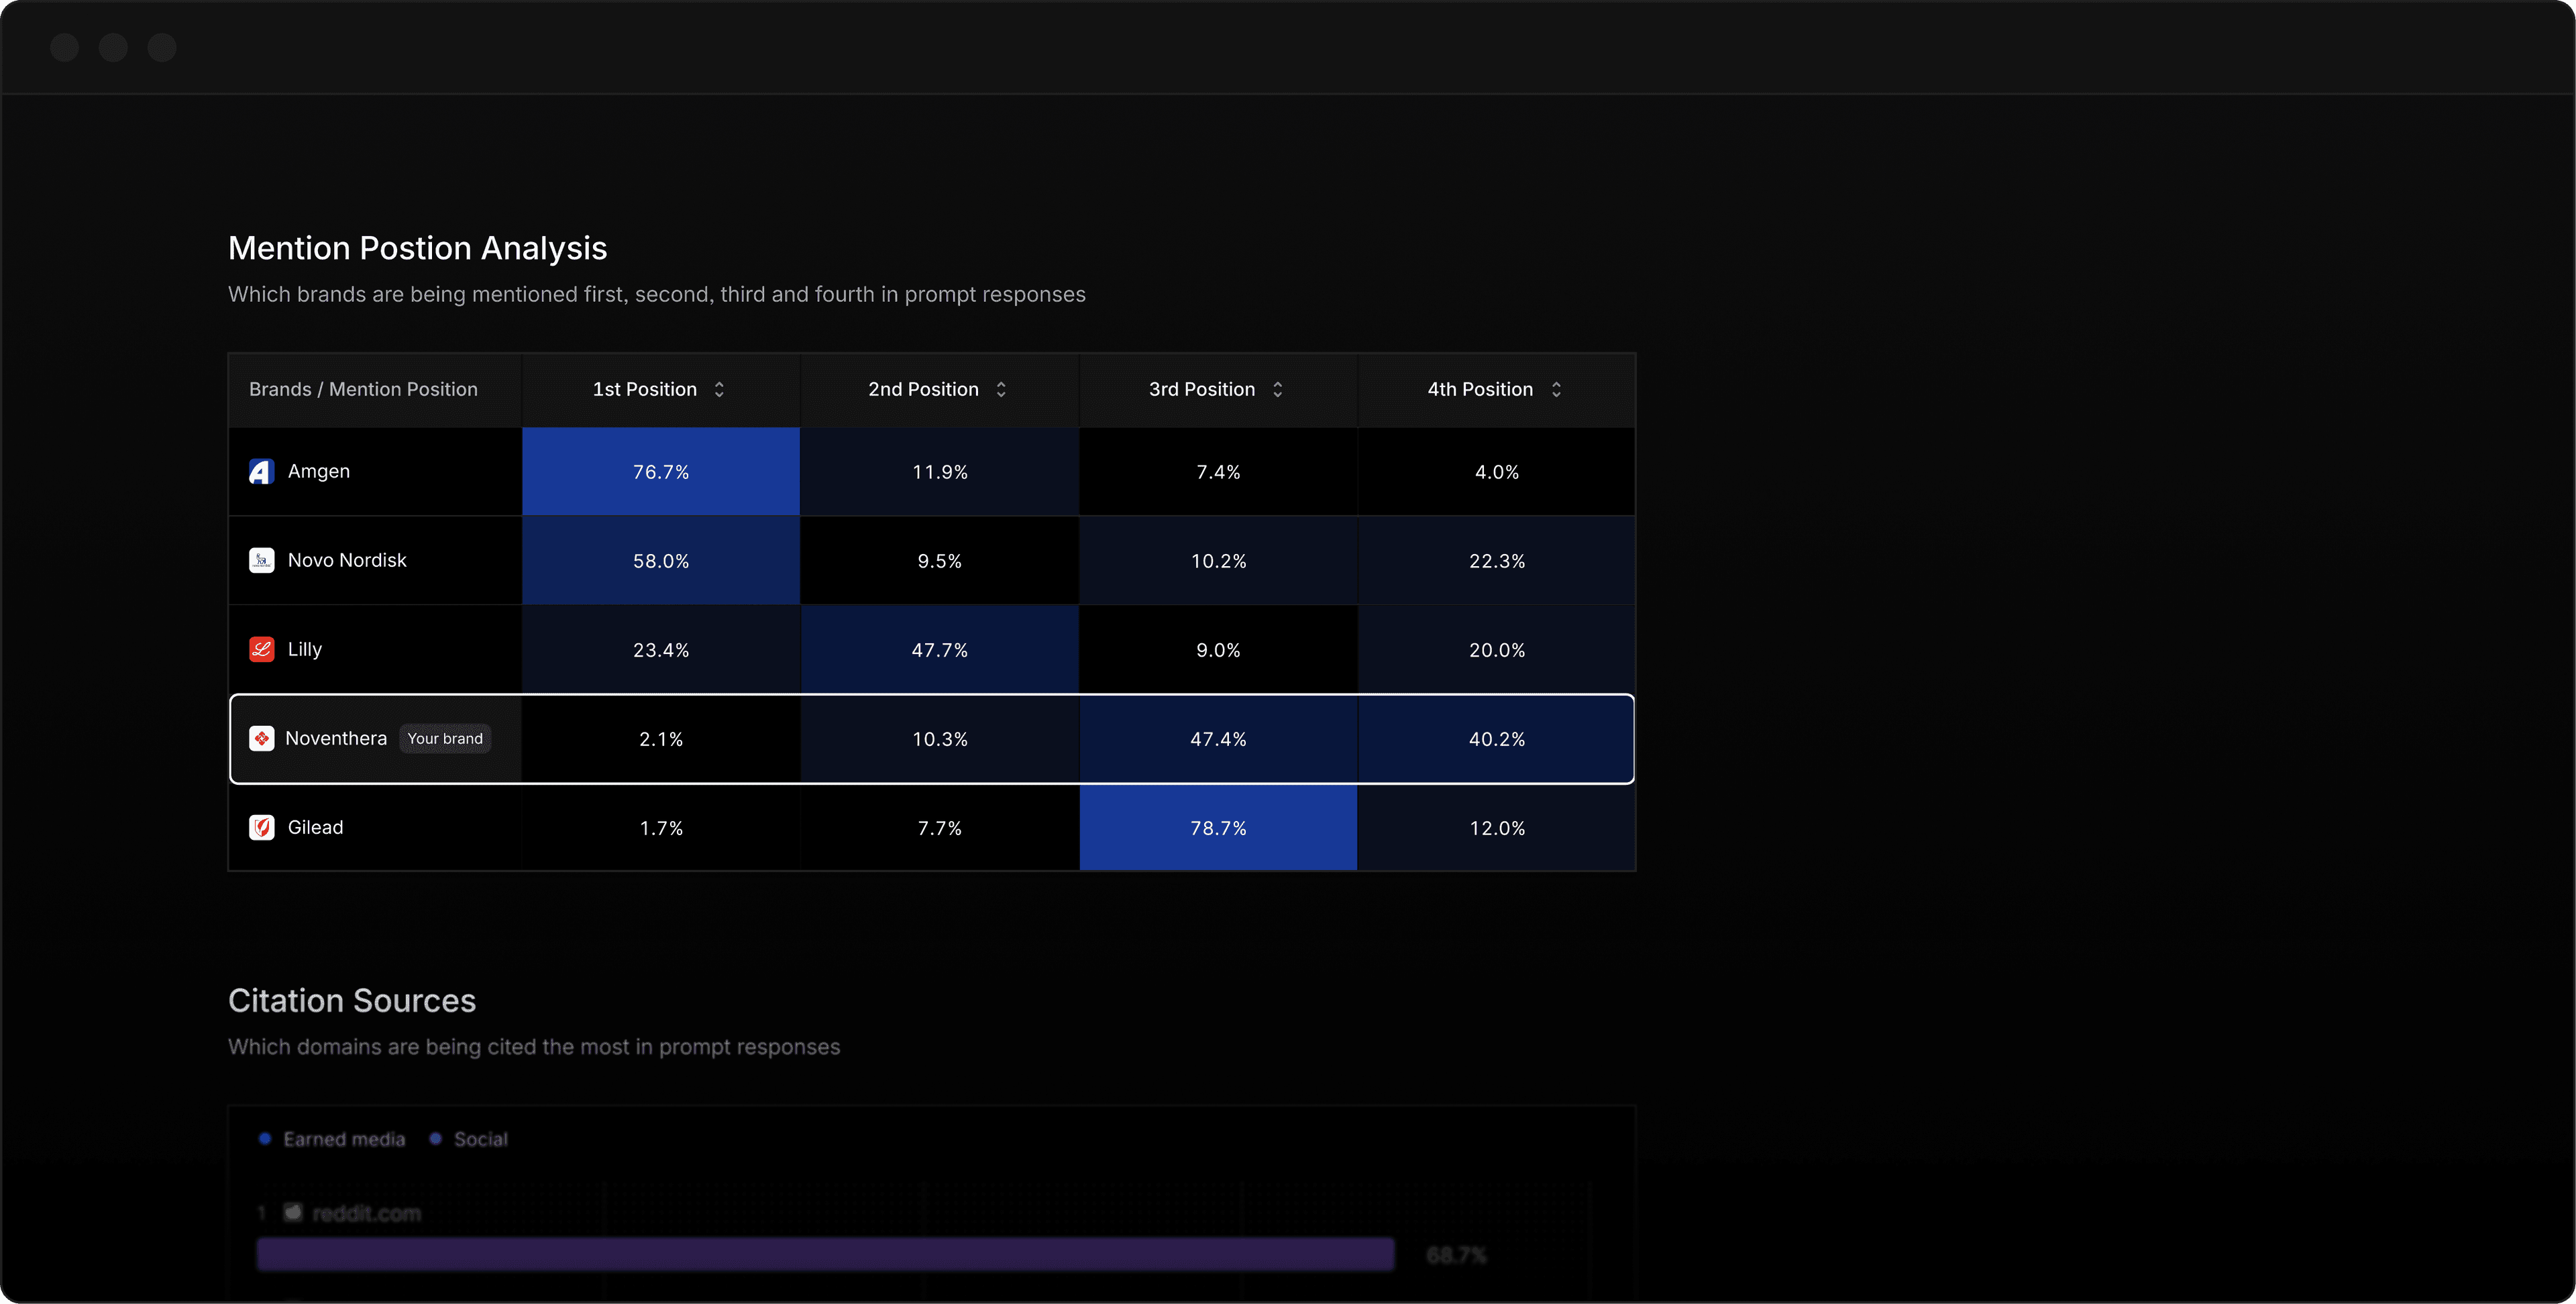Click Gilead's 7.7% cell

coord(939,828)
